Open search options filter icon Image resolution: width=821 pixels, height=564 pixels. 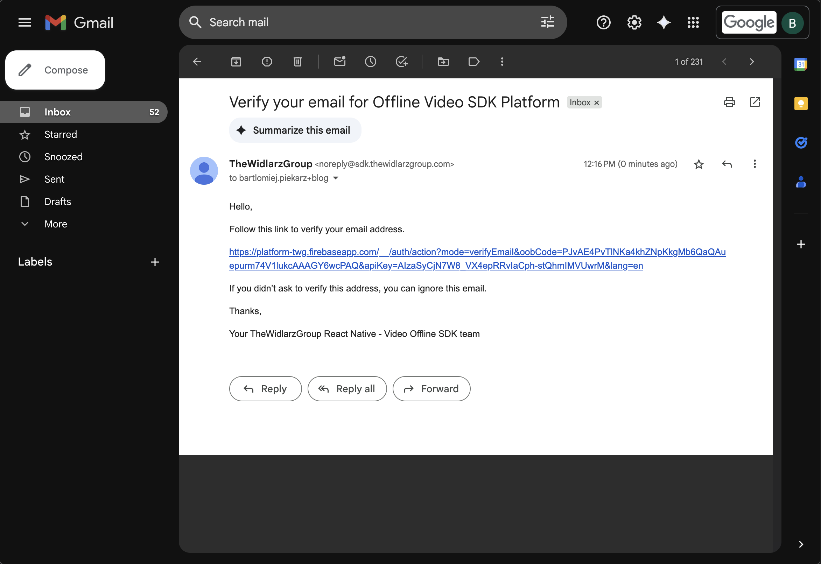click(547, 22)
